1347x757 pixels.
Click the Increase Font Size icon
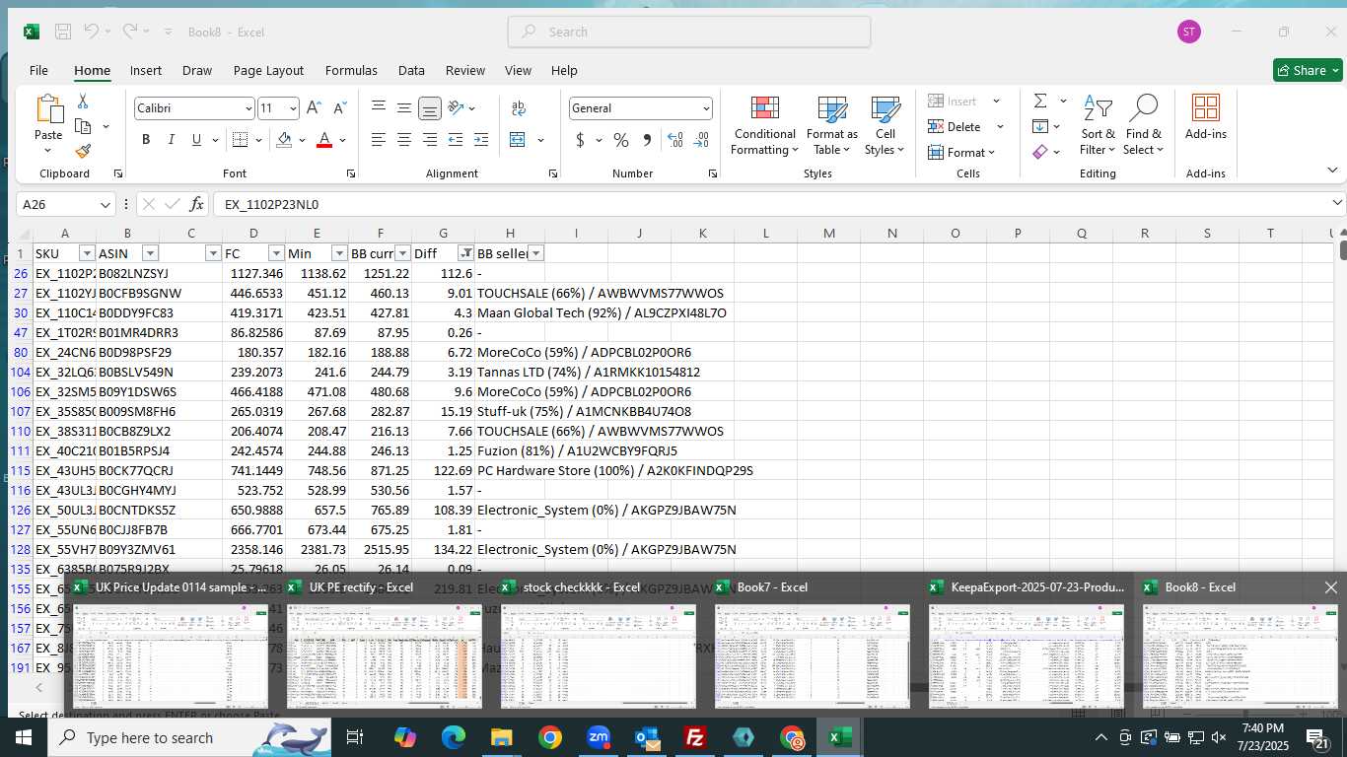point(314,108)
